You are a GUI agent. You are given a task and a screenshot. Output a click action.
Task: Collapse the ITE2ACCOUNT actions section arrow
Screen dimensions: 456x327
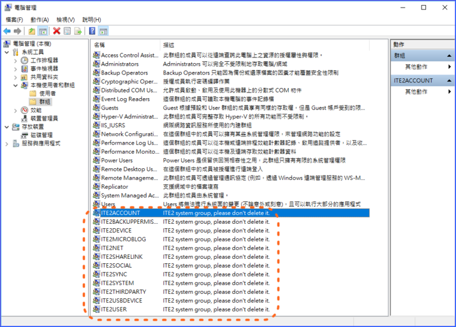pos(449,81)
